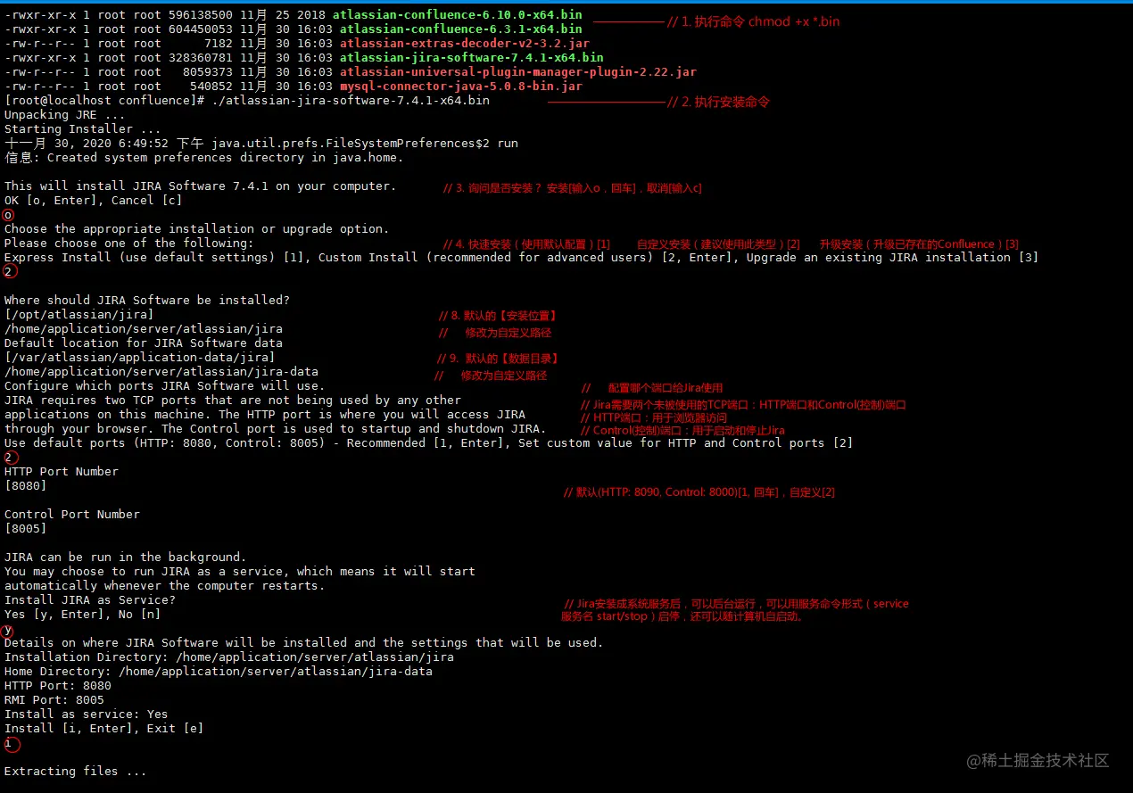Image resolution: width=1133 pixels, height=793 pixels.
Task: Click 'Choose the appropriate installation or upgrade option.'
Action: (x=196, y=229)
